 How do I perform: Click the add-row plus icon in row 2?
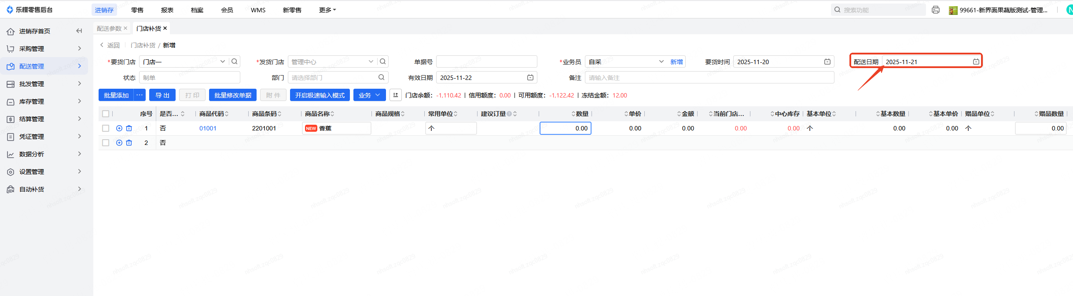[119, 143]
